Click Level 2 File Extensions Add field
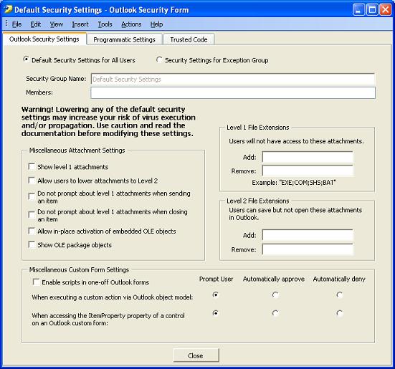 point(308,235)
